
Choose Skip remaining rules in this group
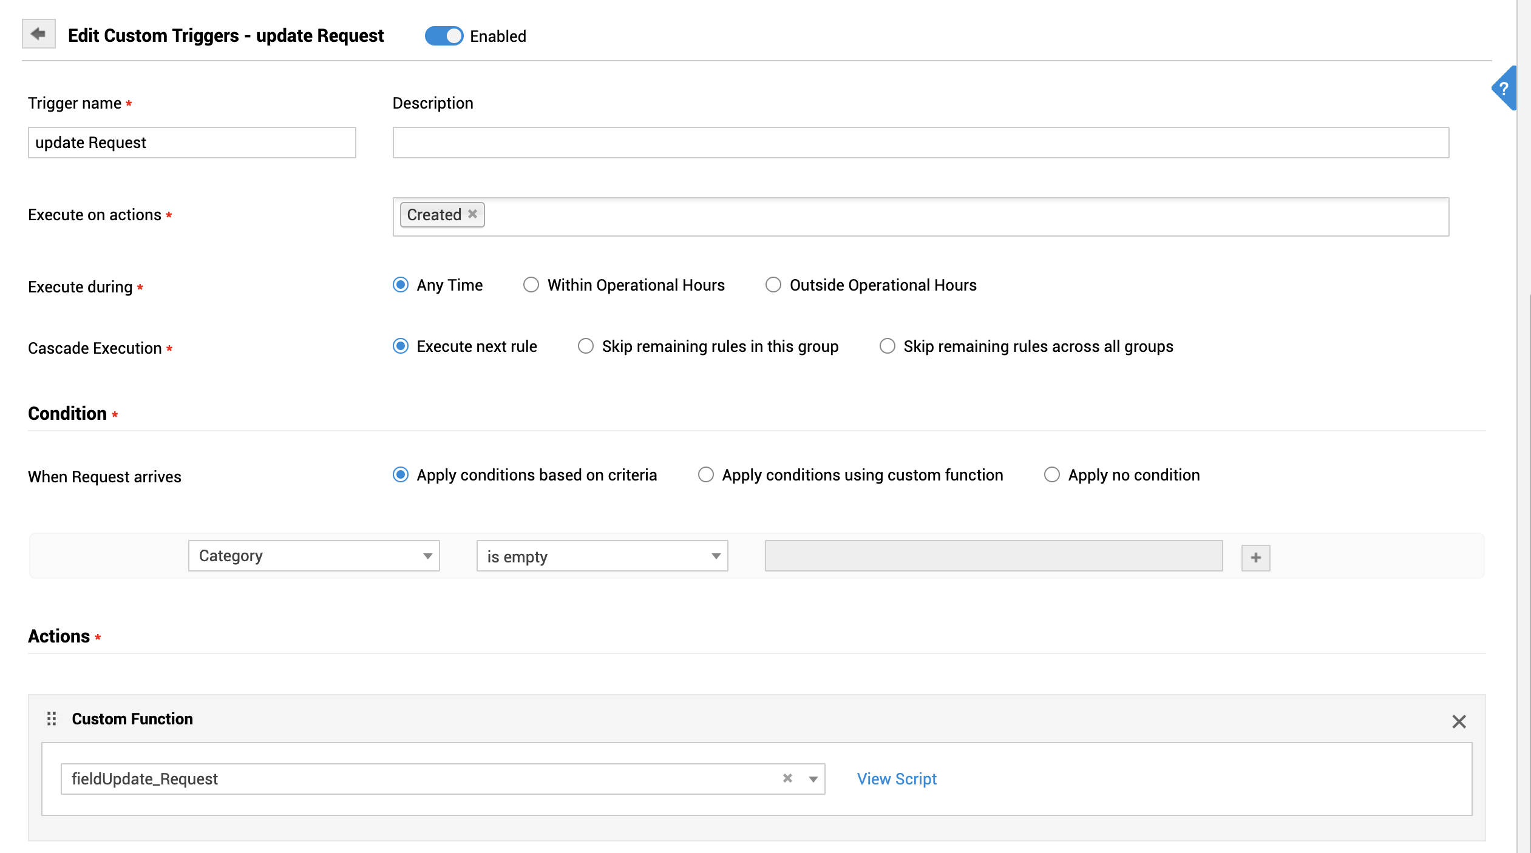pyautogui.click(x=586, y=346)
